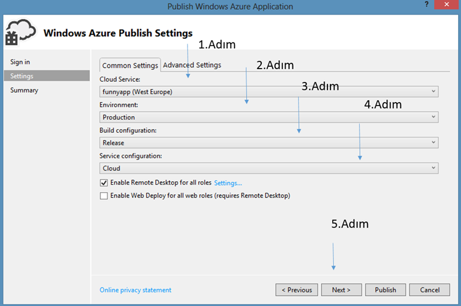Select the Settings step in sidebar

[x=47, y=76]
